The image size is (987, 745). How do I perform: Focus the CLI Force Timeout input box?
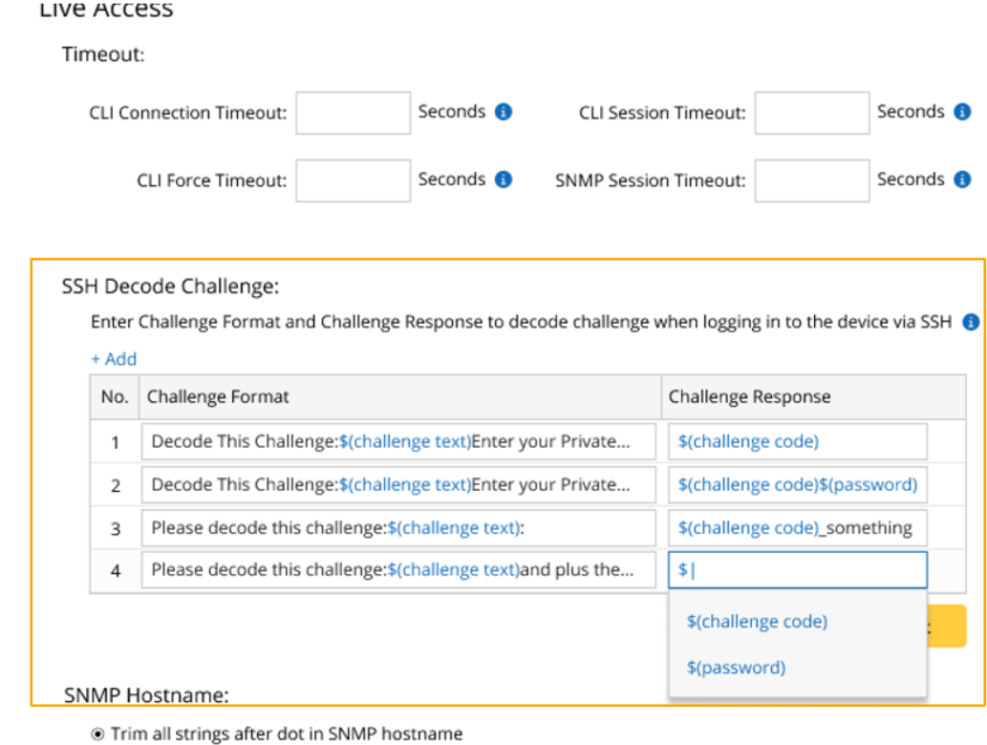(x=353, y=181)
